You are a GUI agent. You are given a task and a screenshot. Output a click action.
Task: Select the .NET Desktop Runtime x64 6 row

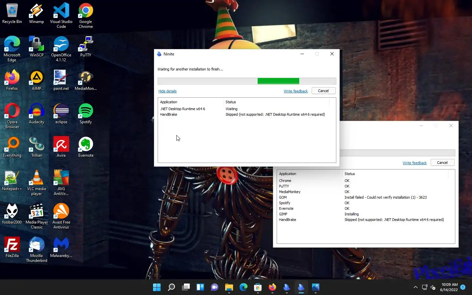(246, 109)
